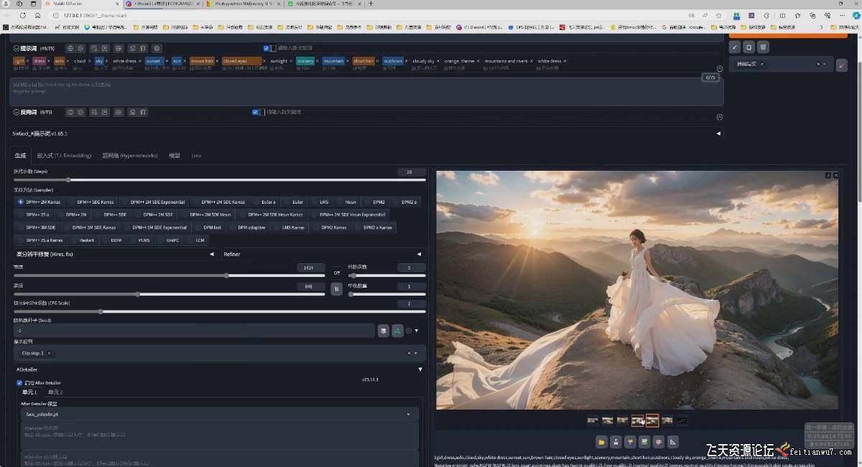Expand the Refiner section
The height and width of the screenshot is (467, 862).
(x=418, y=254)
